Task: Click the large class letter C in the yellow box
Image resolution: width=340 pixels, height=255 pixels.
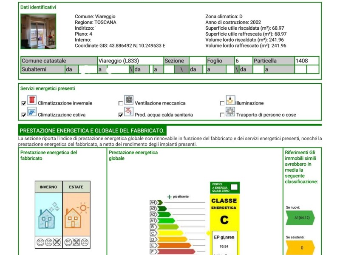Action: 224,220
